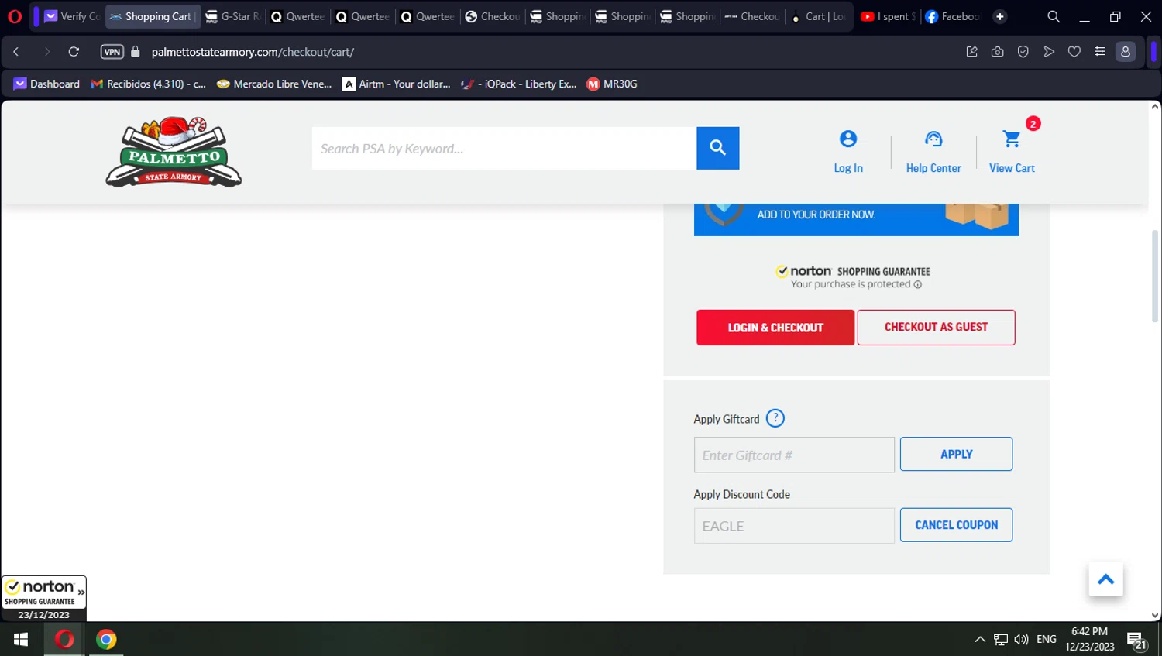Screen dimensions: 1162x656
Task: Open the Dashboard bookmark
Action: (46, 84)
